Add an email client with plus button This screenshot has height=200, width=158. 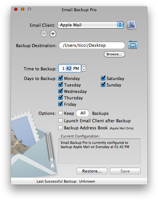coord(53,34)
